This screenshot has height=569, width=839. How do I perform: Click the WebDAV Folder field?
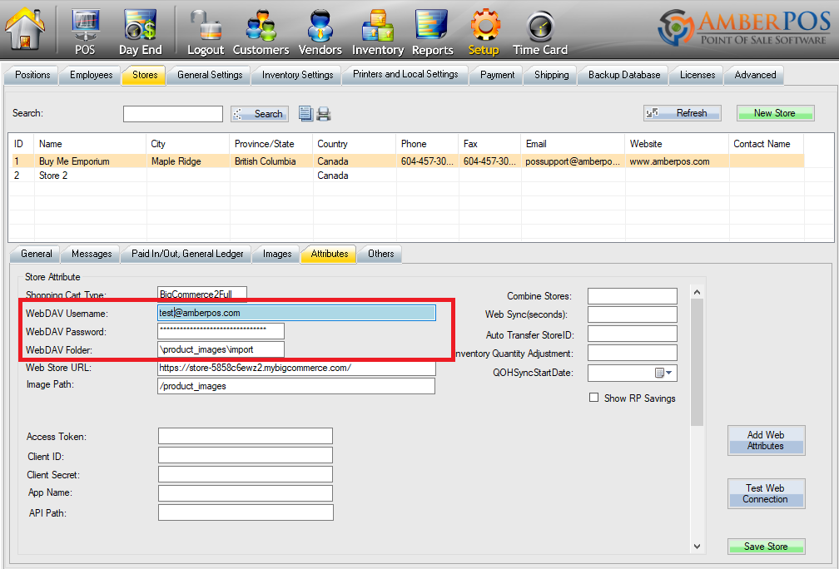click(221, 349)
